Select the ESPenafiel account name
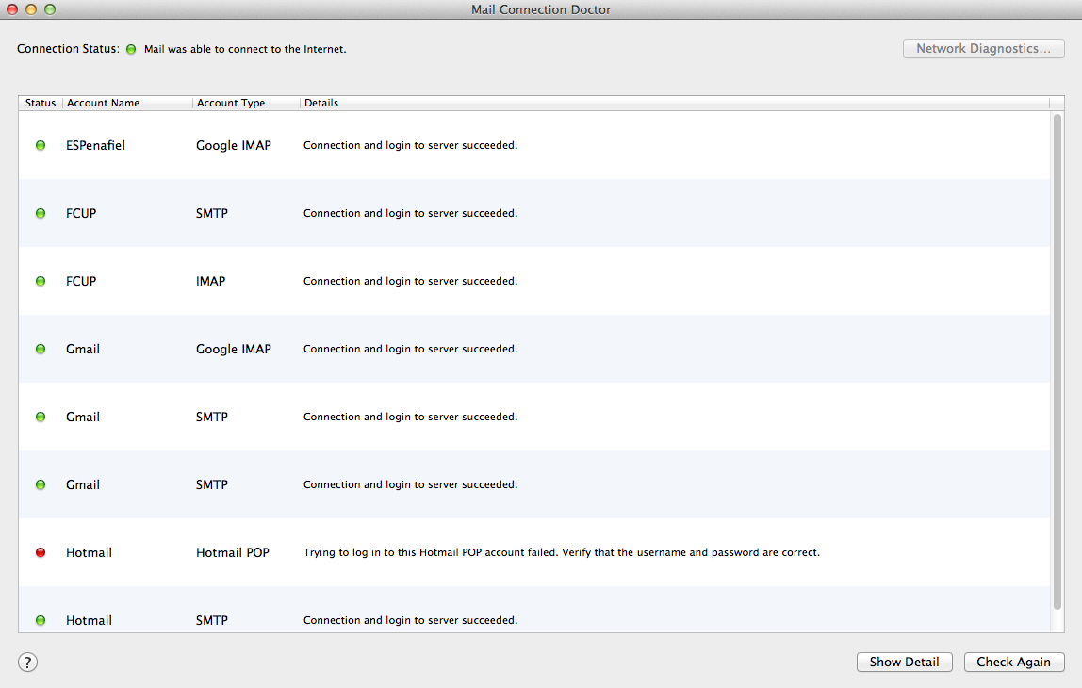Screen dimensions: 1082x688 [95, 145]
